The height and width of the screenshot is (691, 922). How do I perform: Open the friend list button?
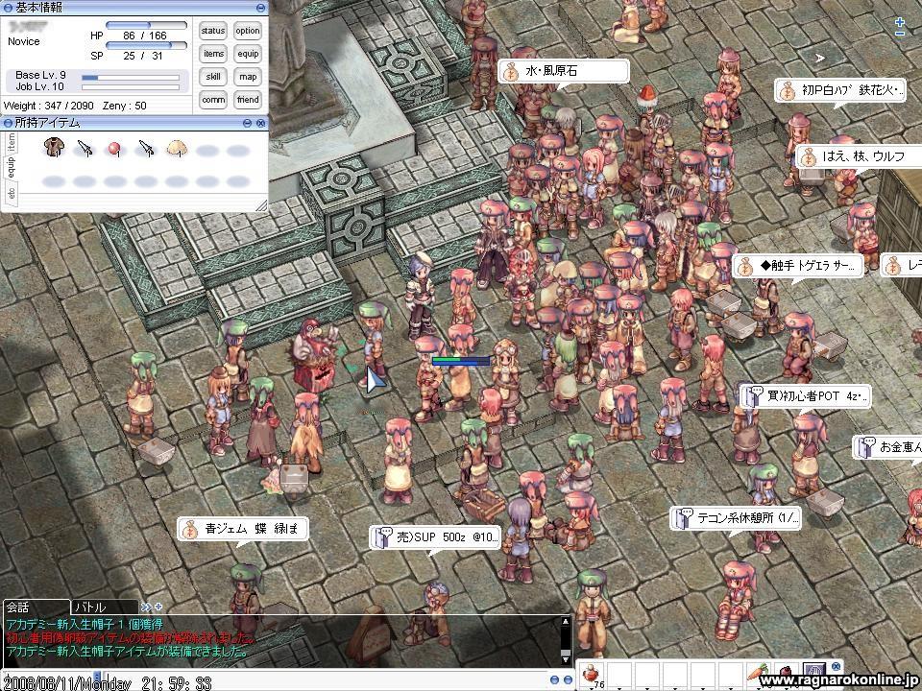248,100
